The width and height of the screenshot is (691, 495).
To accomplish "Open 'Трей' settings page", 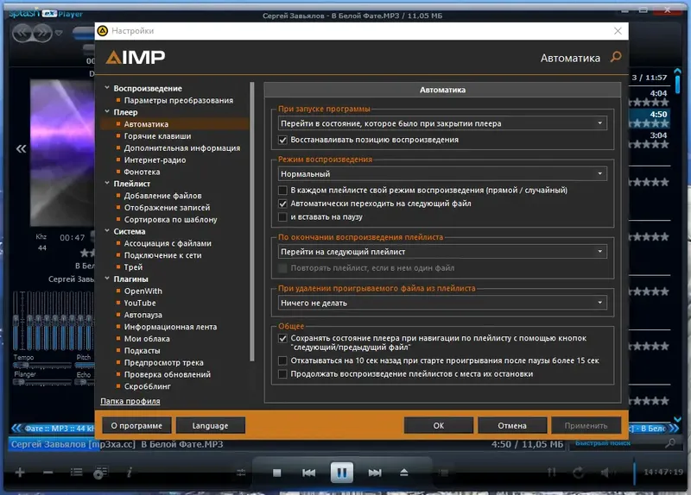I will [133, 267].
